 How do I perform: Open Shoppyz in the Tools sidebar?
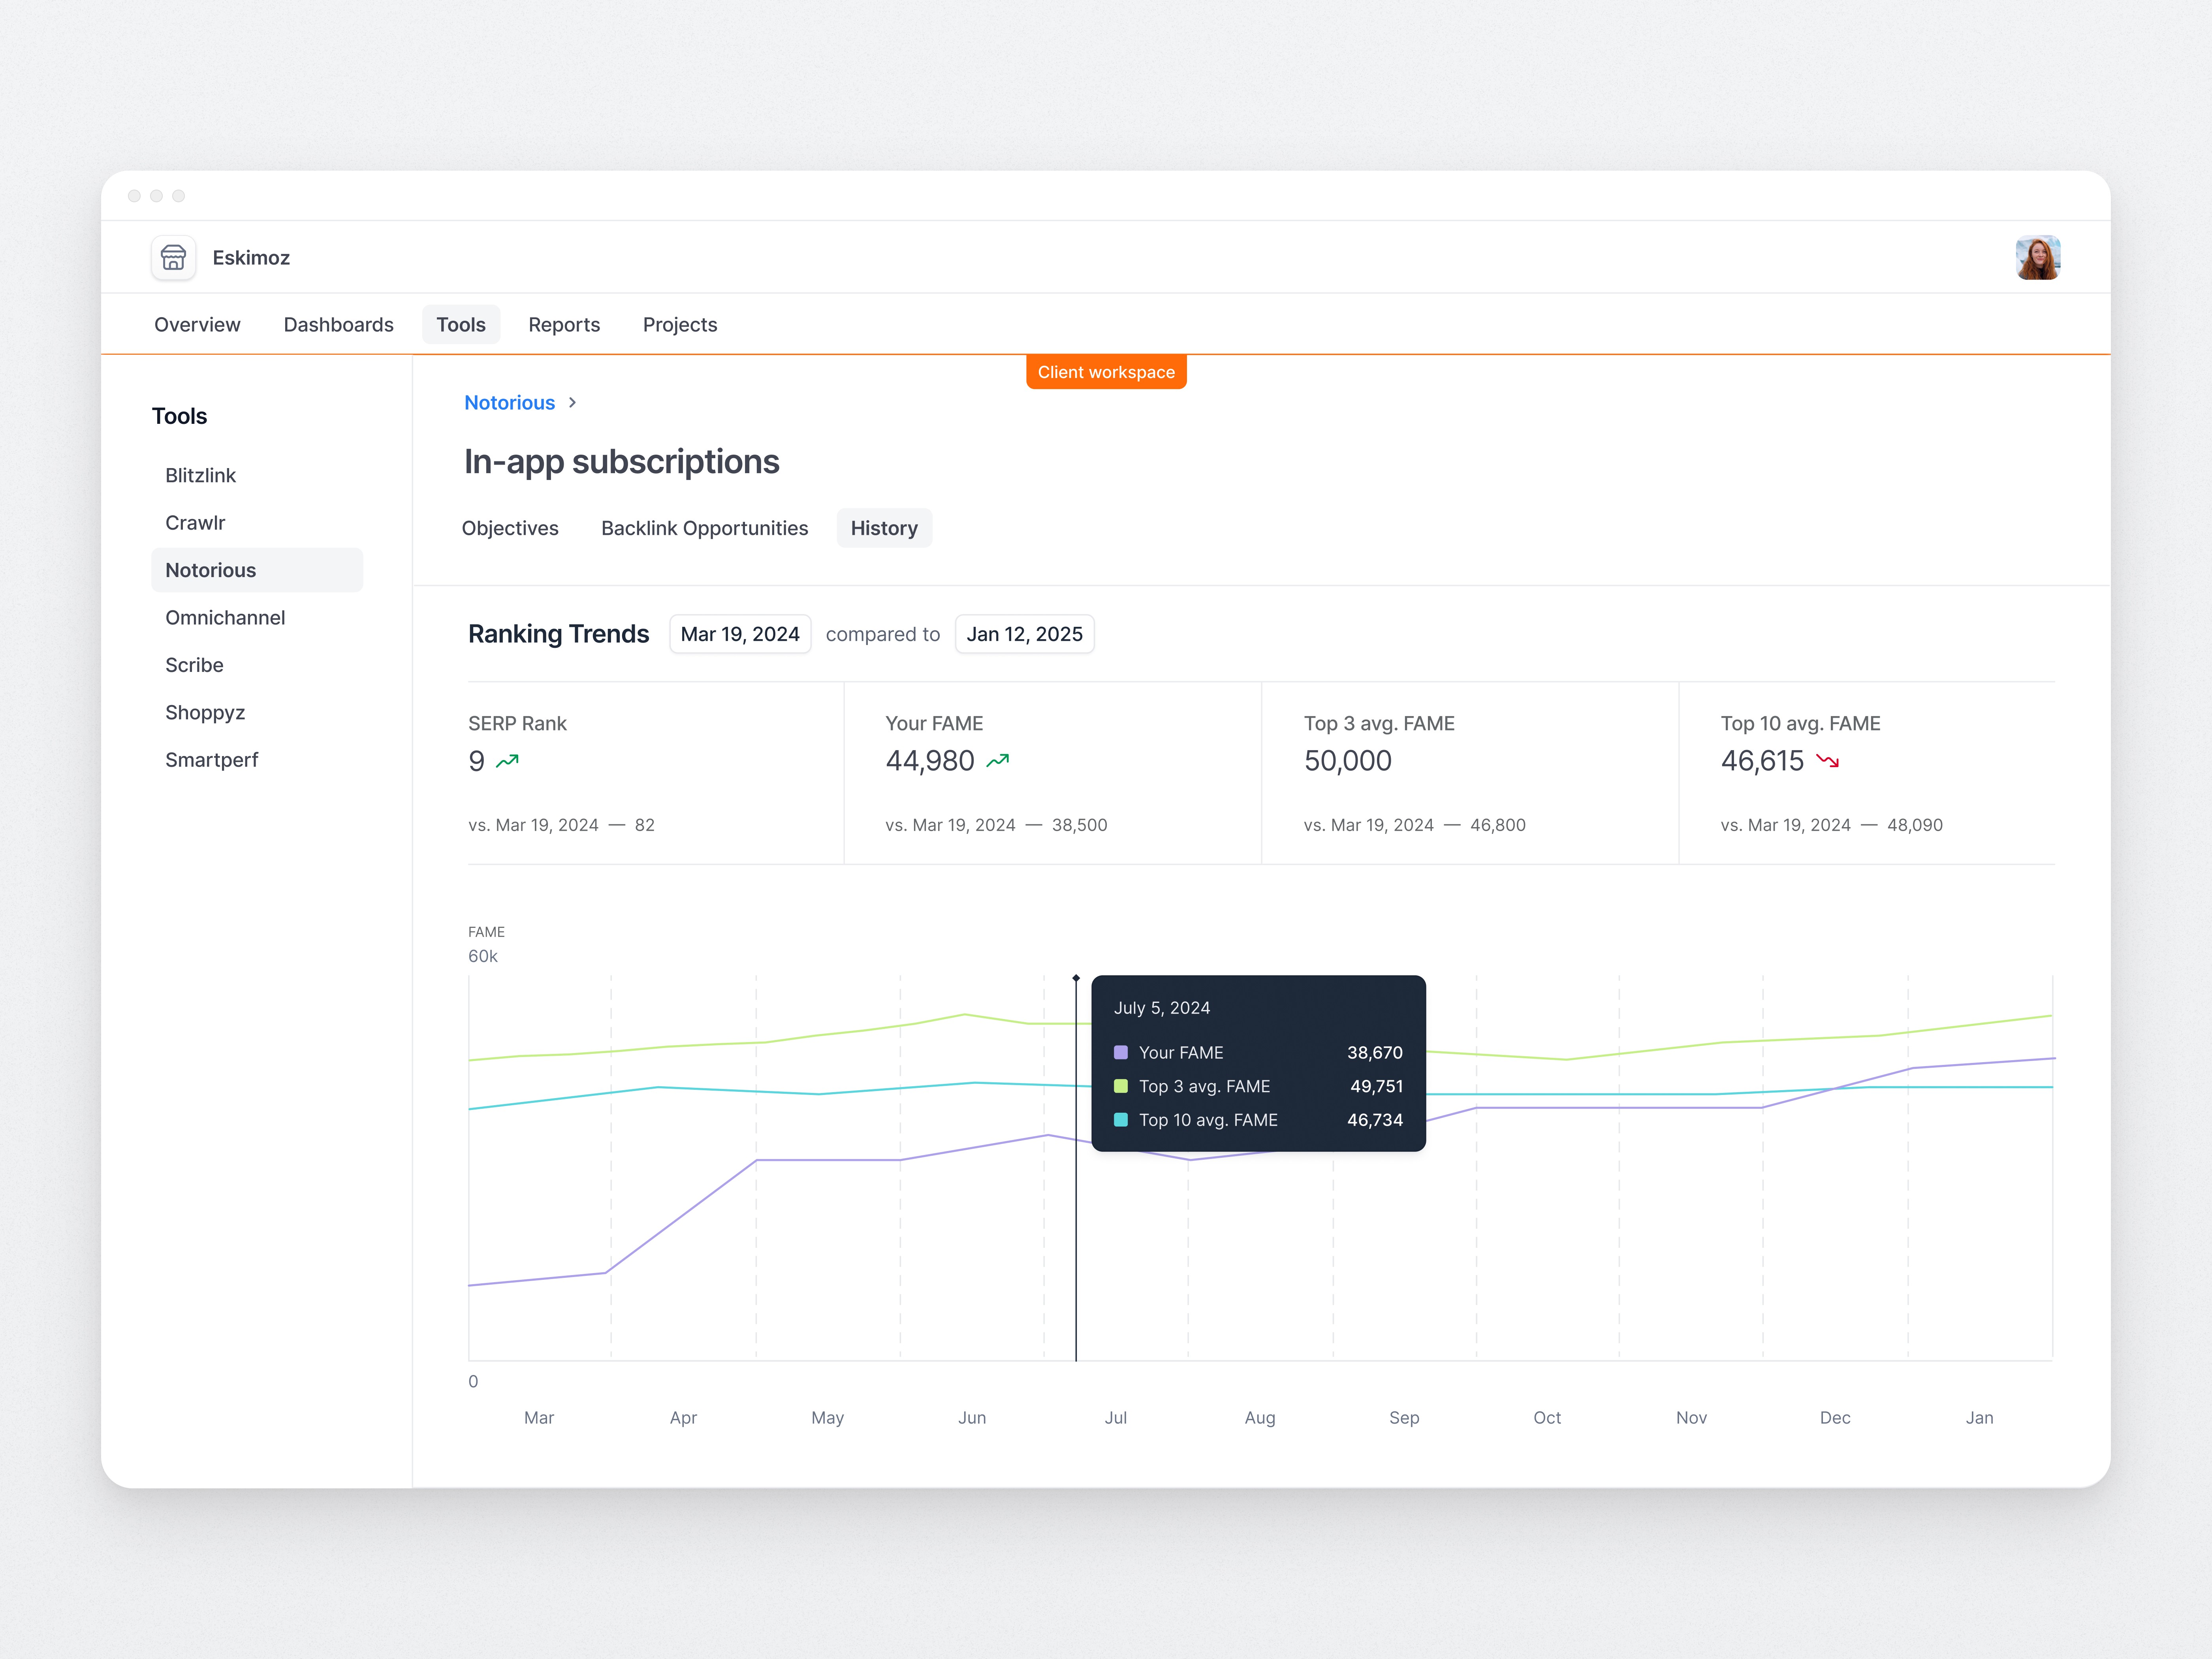pyautogui.click(x=257, y=713)
